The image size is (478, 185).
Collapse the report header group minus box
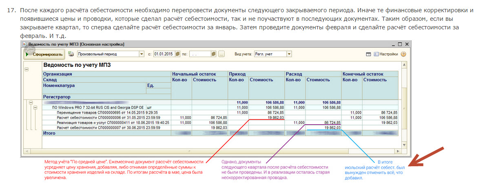(26, 70)
